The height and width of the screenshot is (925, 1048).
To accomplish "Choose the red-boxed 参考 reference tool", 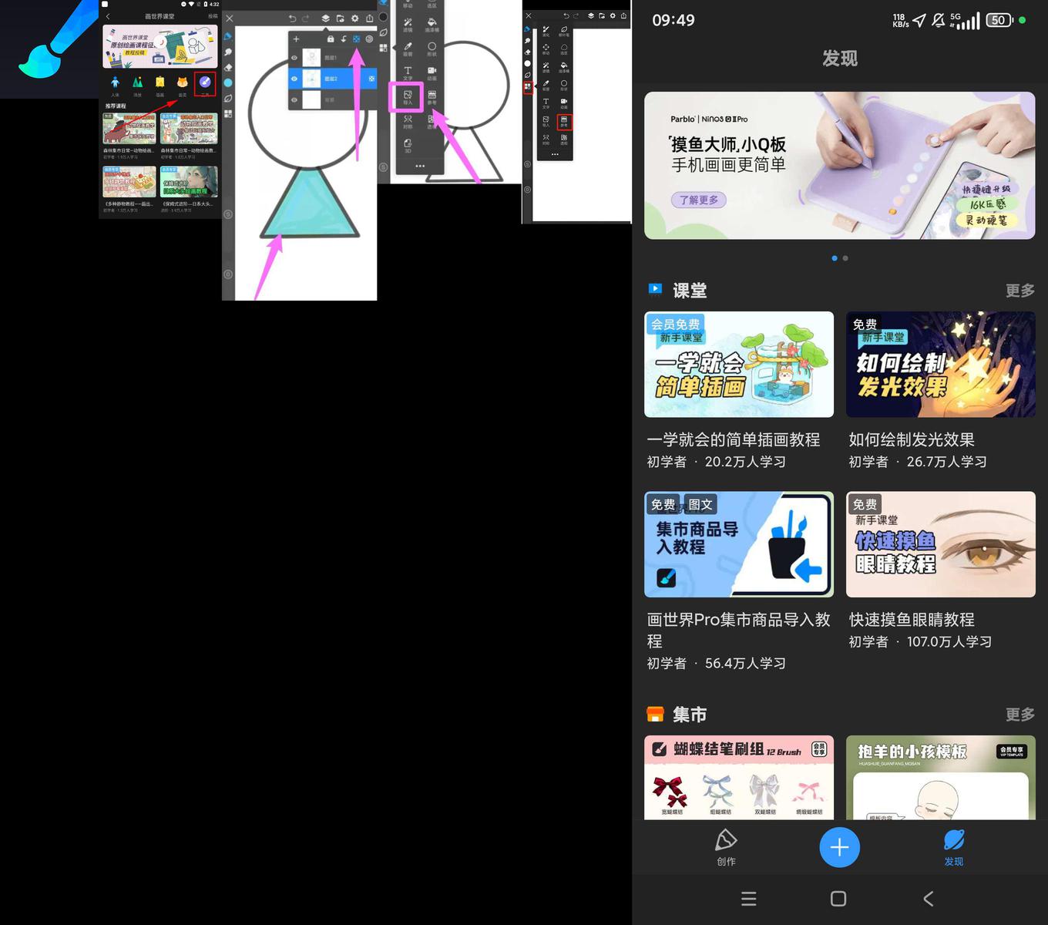I will [563, 122].
